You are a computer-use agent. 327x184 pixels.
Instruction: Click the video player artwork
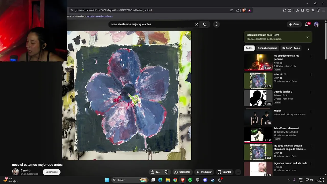click(x=127, y=96)
